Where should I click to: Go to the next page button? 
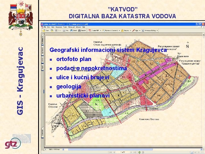coord(131,152)
